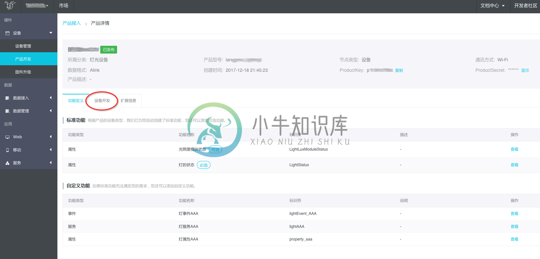The image size is (540, 259).
Task: View the 灯事件AAA event with 查看
Action: [514, 214]
